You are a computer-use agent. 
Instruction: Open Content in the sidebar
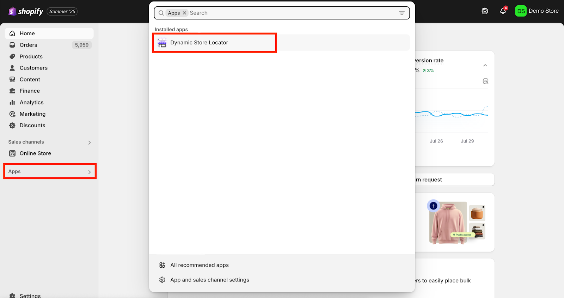click(x=49, y=79)
